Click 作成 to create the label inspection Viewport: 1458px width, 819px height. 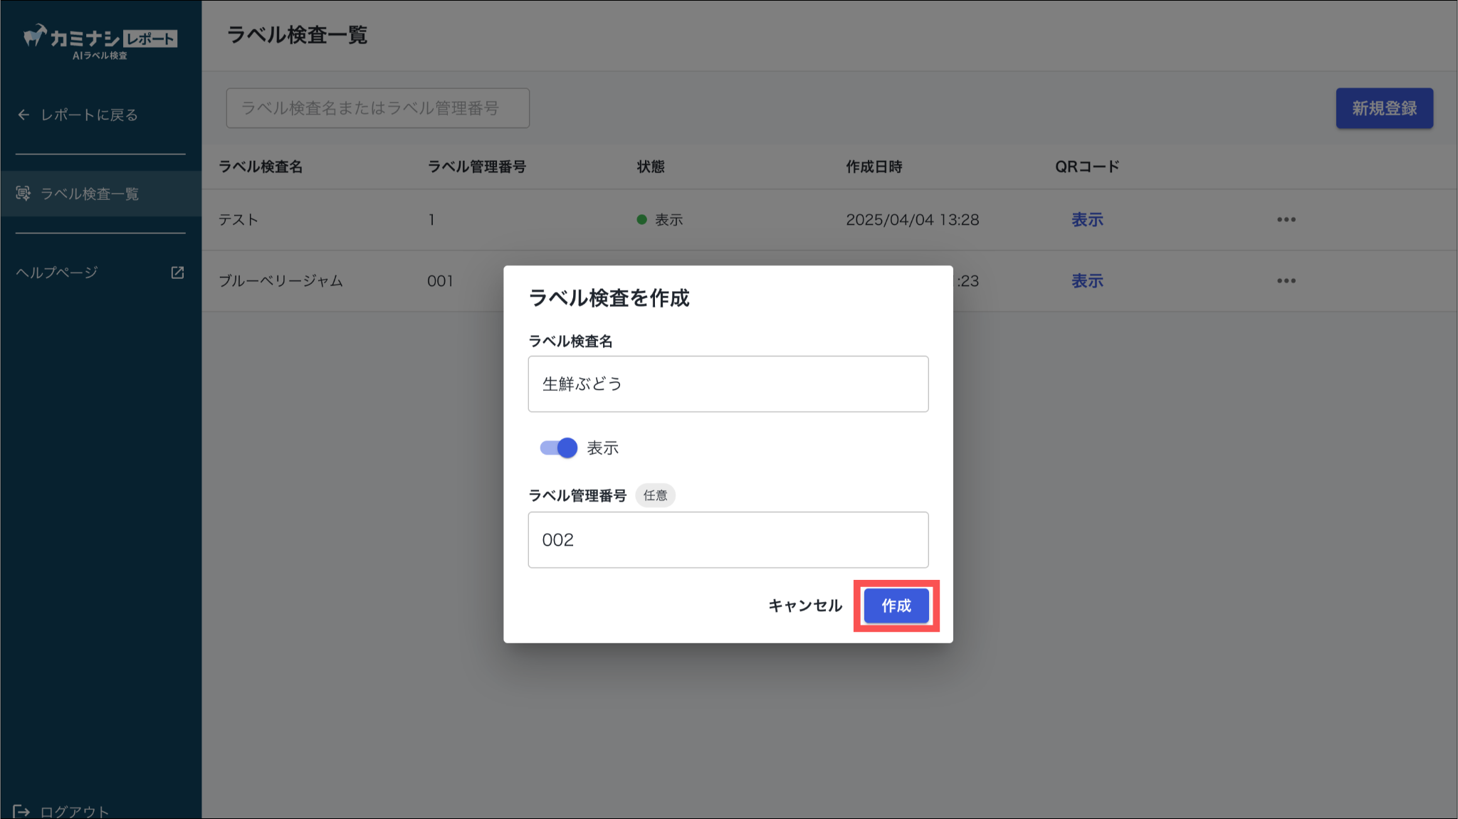coord(896,606)
